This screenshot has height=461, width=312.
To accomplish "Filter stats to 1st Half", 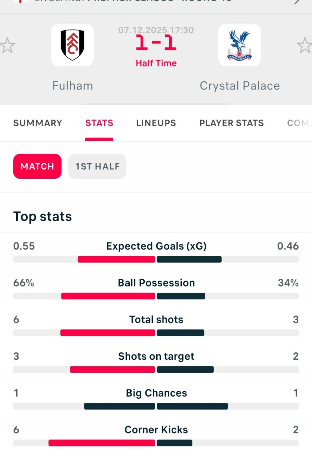I will 97,166.
